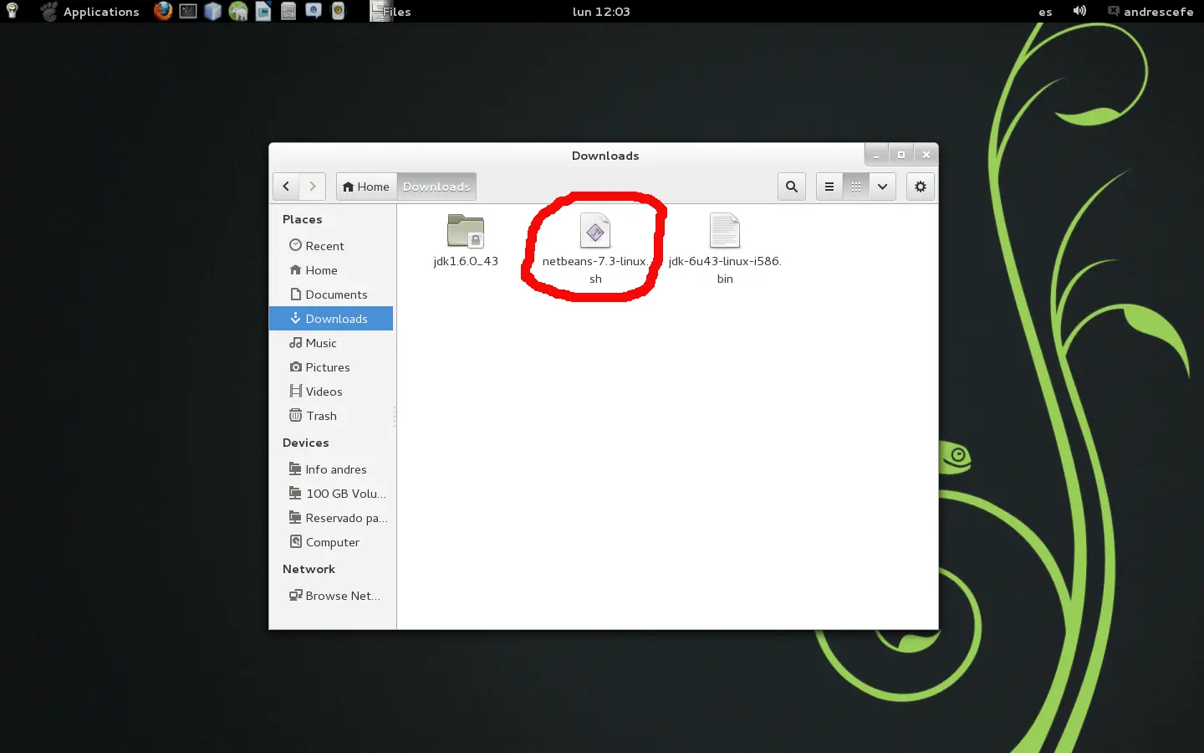Select Music in the sidebar
Screen dimensions: 1204x753
coord(331,343)
